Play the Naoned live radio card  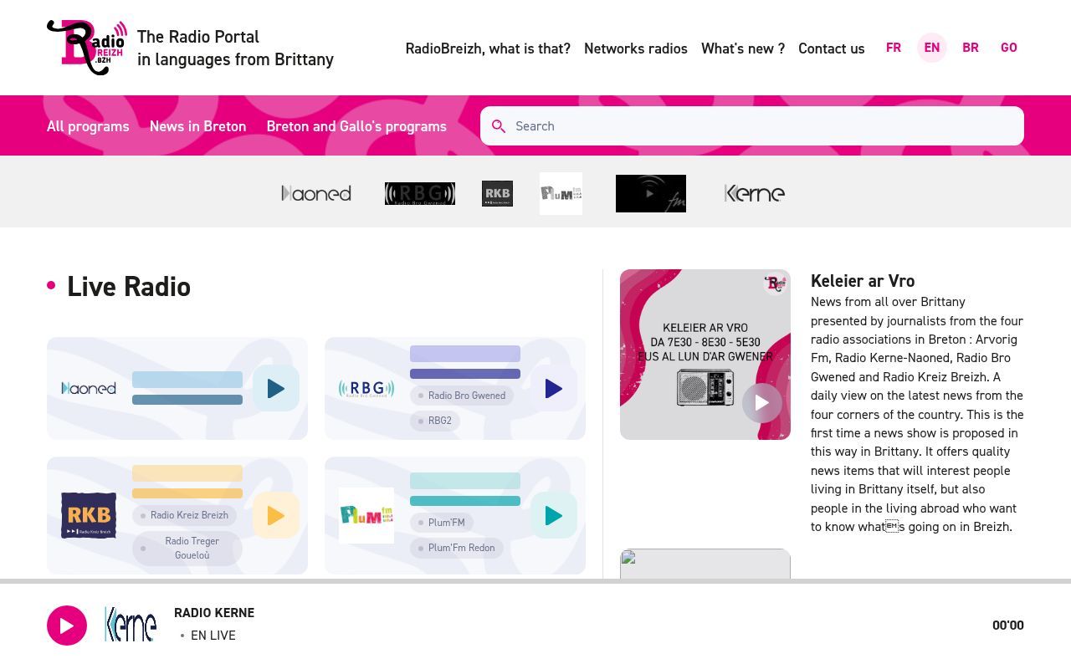tap(276, 388)
